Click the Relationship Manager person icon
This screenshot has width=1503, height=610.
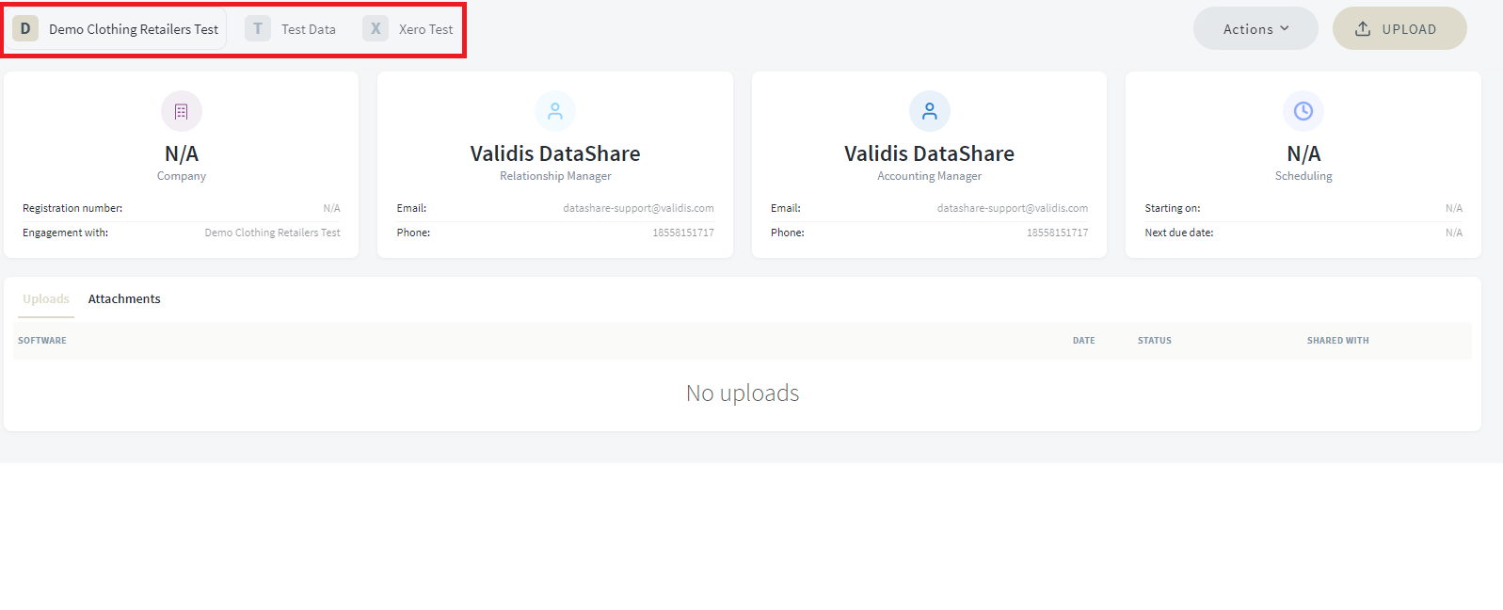[555, 111]
